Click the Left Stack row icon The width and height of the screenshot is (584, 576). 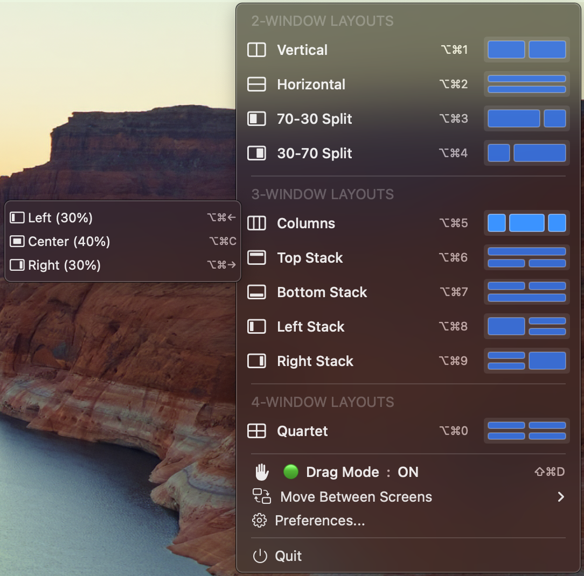[x=256, y=326]
